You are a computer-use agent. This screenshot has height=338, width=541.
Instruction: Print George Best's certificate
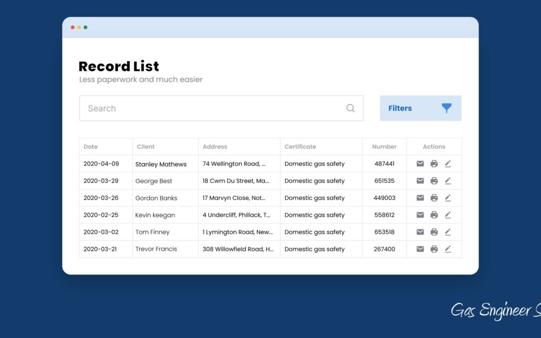[x=434, y=181]
